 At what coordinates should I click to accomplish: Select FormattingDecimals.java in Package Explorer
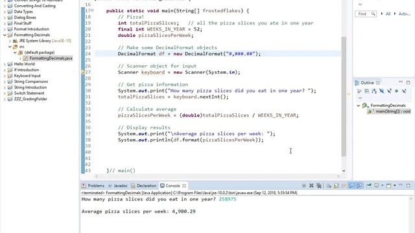coord(51,58)
